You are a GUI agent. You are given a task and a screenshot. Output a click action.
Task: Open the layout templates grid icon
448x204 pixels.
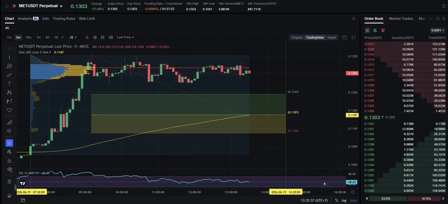pyautogui.click(x=103, y=37)
